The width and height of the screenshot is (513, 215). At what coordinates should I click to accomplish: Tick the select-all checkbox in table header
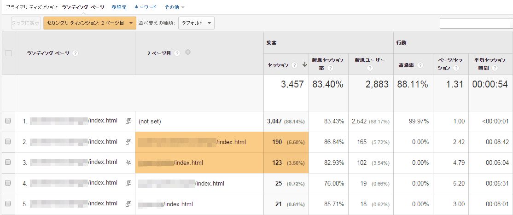tap(8, 53)
